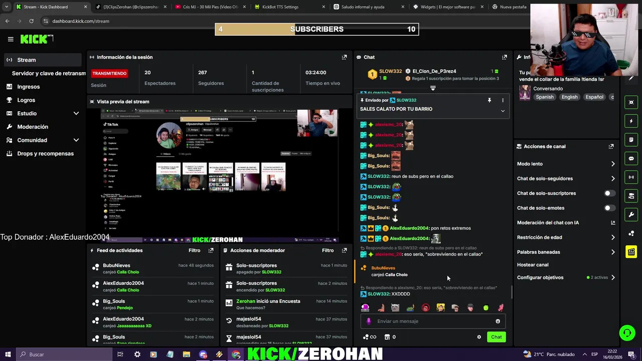642x361 pixels.
Task: Click the stream preview thumbnail
Action: pos(220,175)
